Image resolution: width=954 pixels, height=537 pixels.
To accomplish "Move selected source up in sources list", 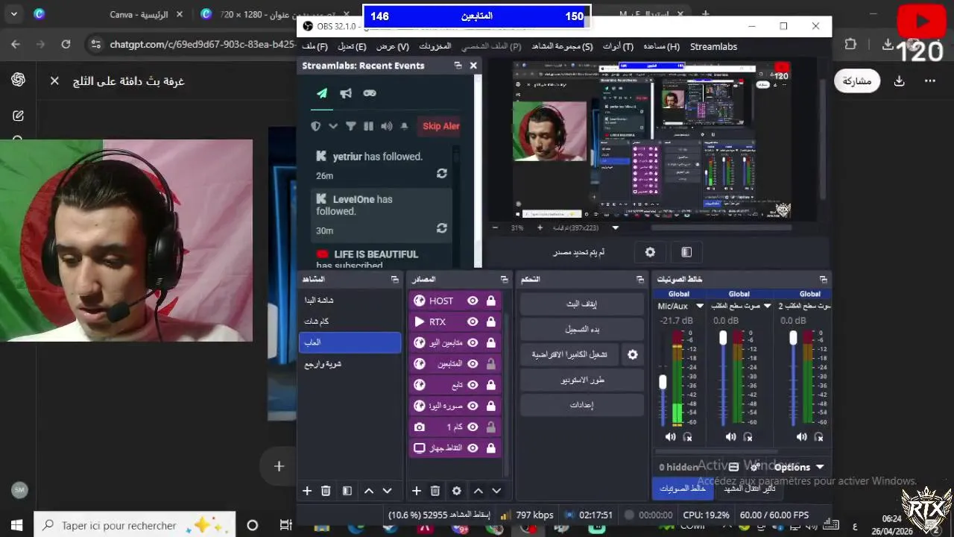I will tap(478, 491).
